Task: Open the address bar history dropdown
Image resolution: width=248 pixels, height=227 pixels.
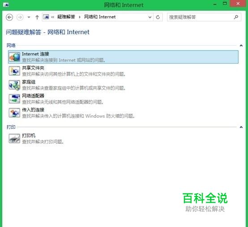Action: 150,17
